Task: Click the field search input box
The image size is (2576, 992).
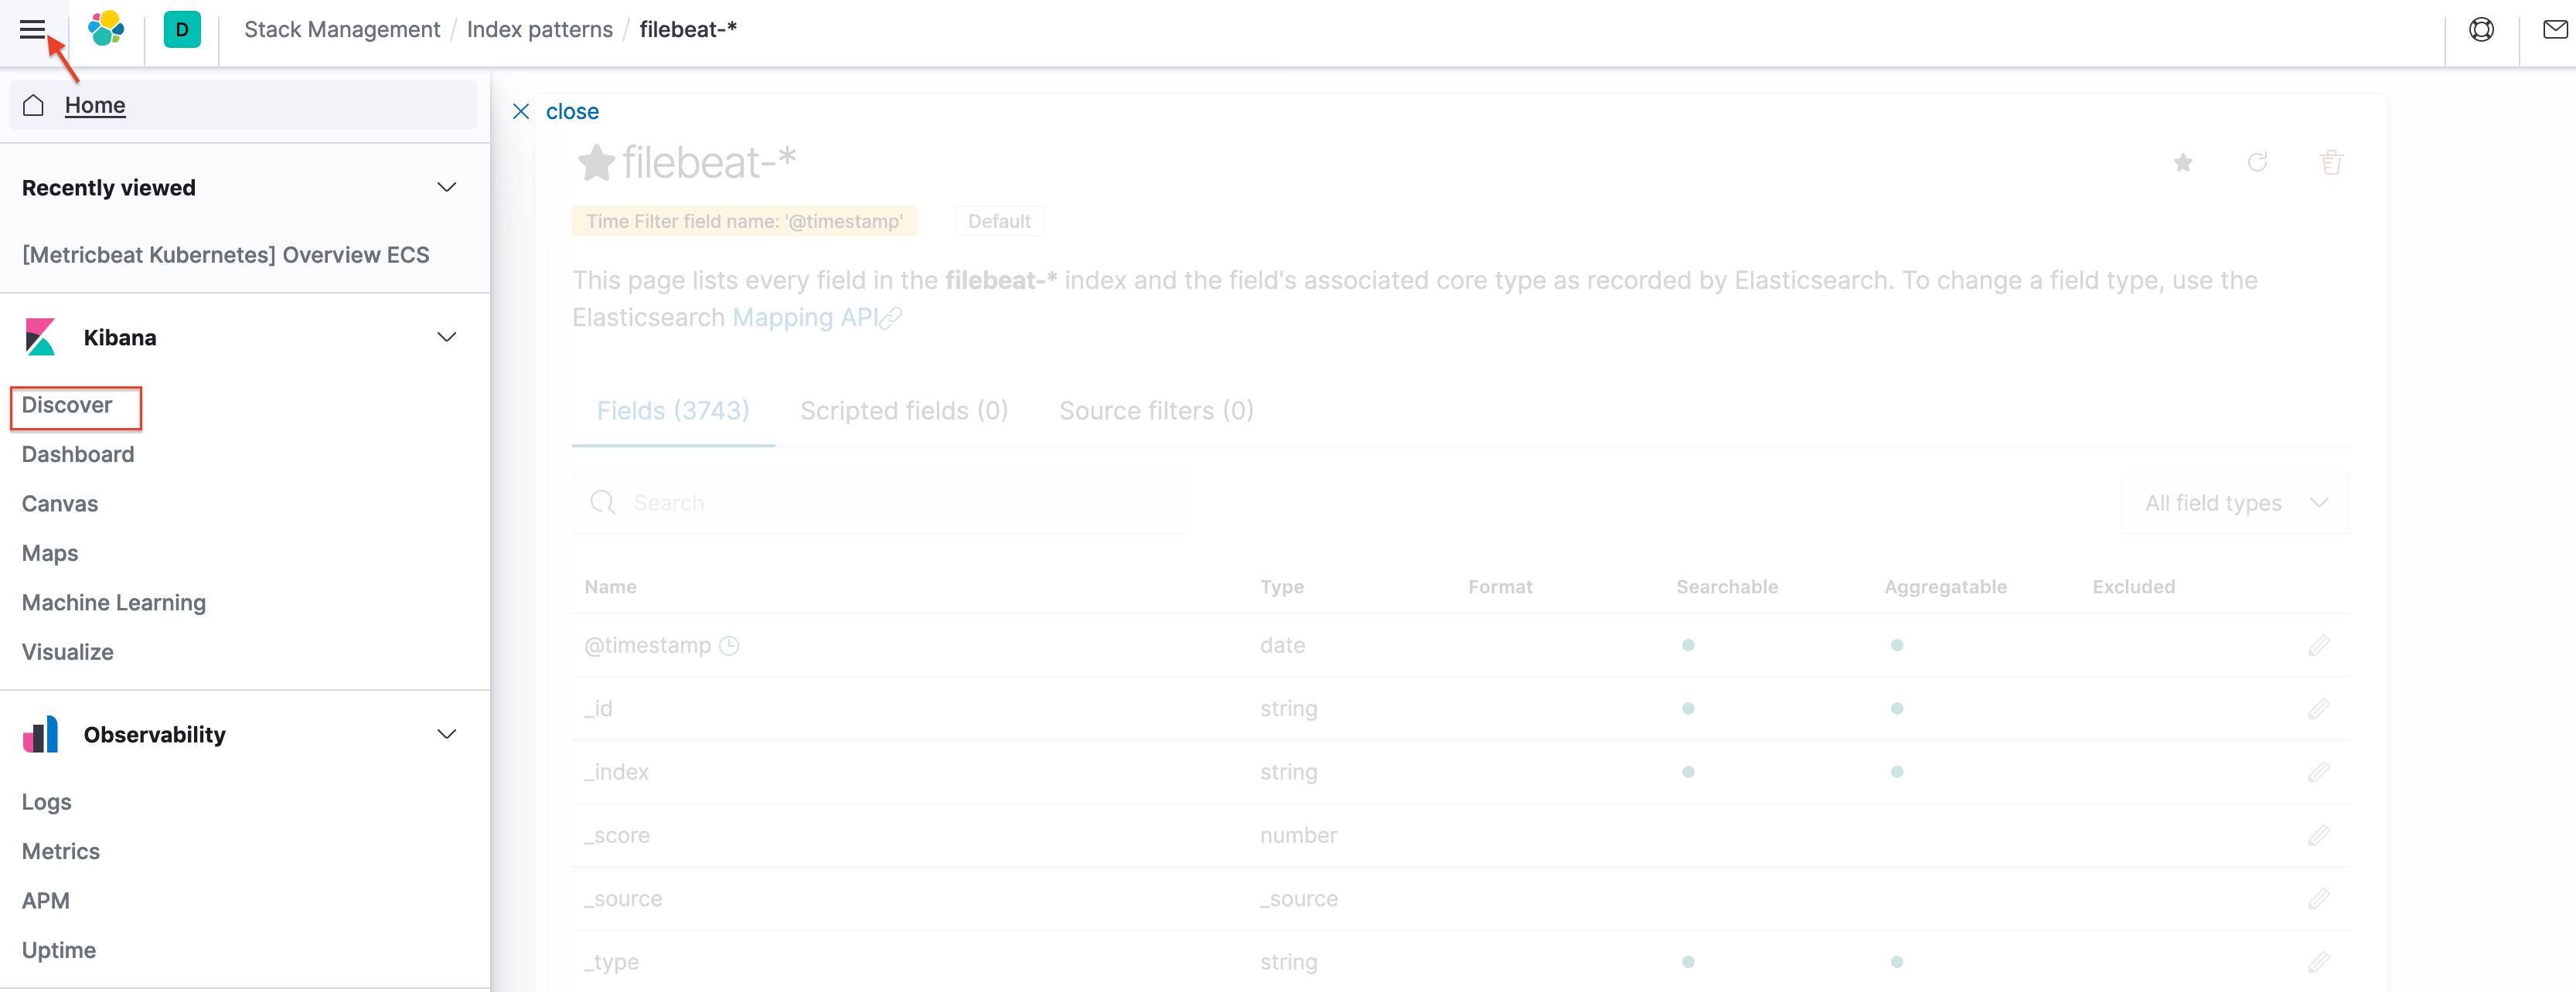Action: tap(880, 502)
